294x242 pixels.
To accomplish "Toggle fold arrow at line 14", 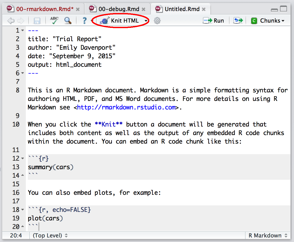I will click(x=23, y=175).
